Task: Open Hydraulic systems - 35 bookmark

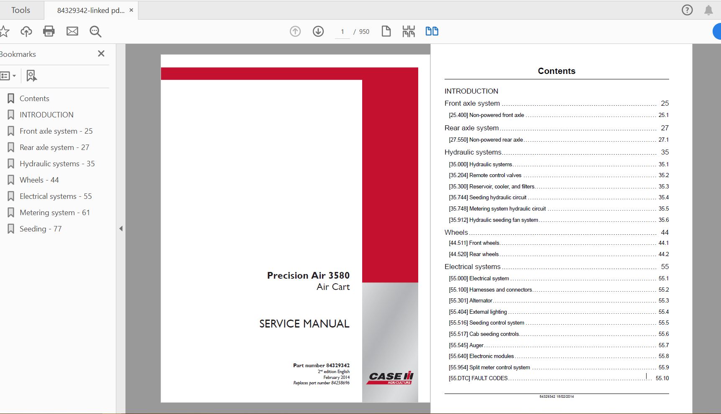Action: 57,164
